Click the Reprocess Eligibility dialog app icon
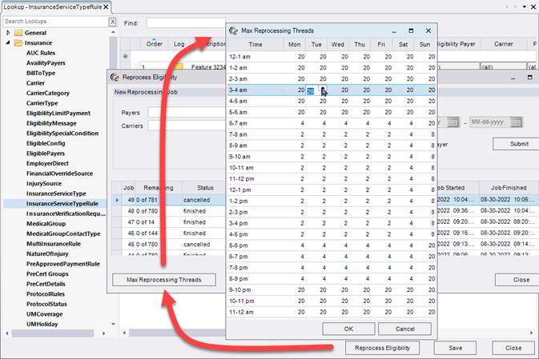The image size is (539, 359). 115,78
